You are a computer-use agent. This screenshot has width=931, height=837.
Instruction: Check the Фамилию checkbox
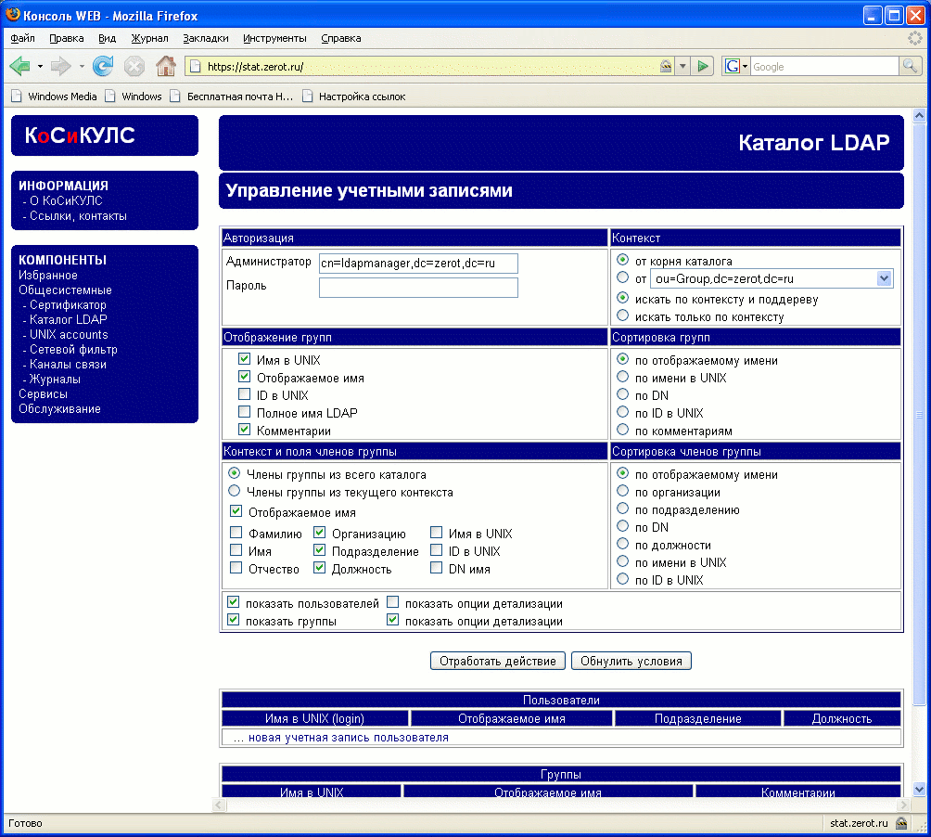coord(236,532)
